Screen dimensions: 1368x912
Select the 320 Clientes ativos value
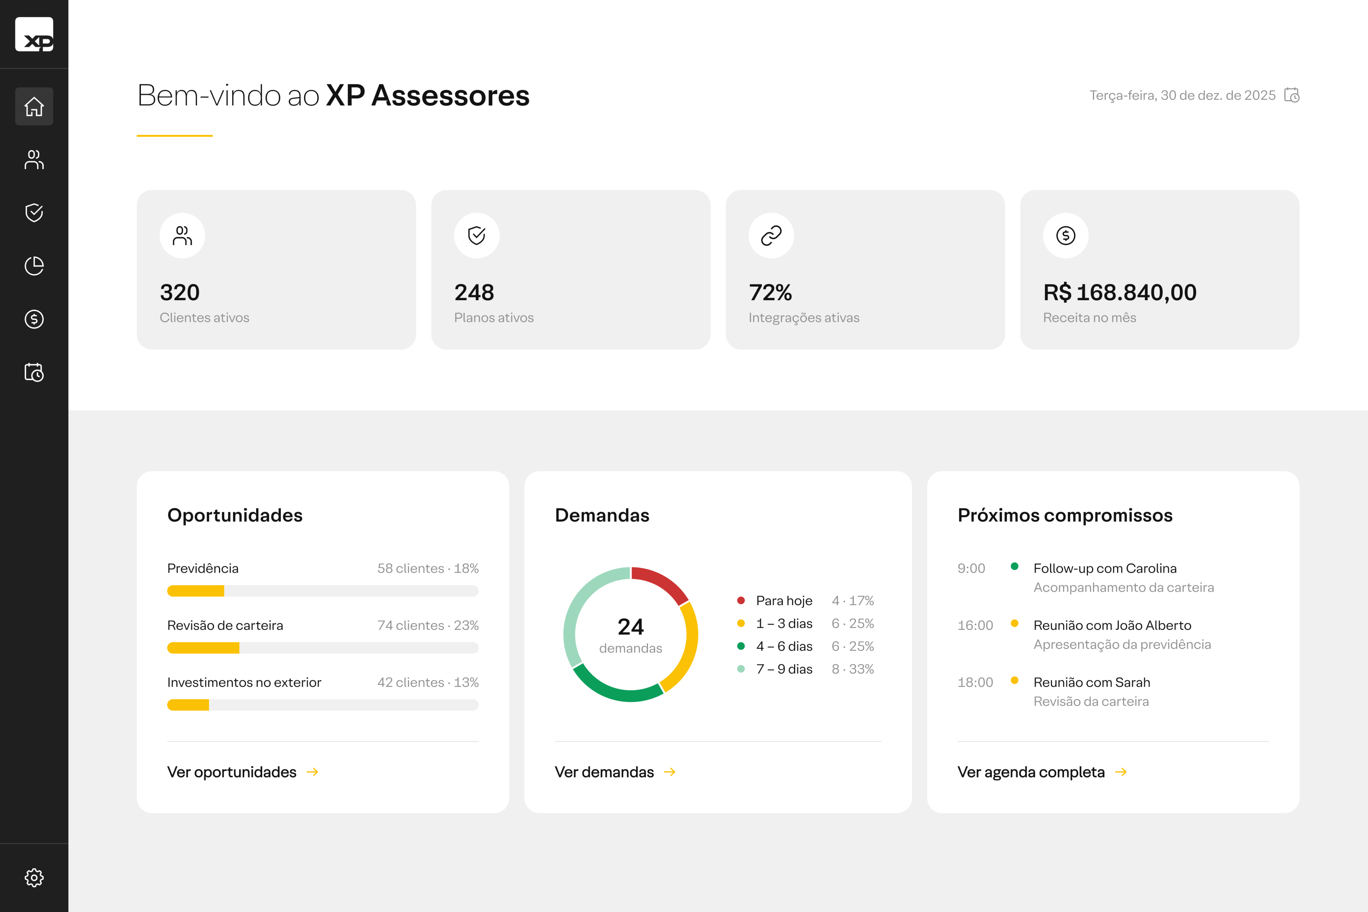coord(180,293)
